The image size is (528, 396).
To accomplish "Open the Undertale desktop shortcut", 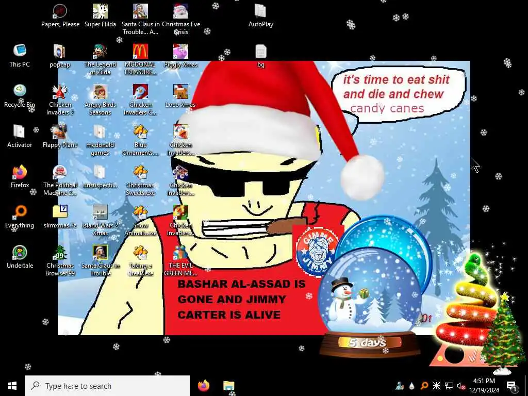I will 20,257.
